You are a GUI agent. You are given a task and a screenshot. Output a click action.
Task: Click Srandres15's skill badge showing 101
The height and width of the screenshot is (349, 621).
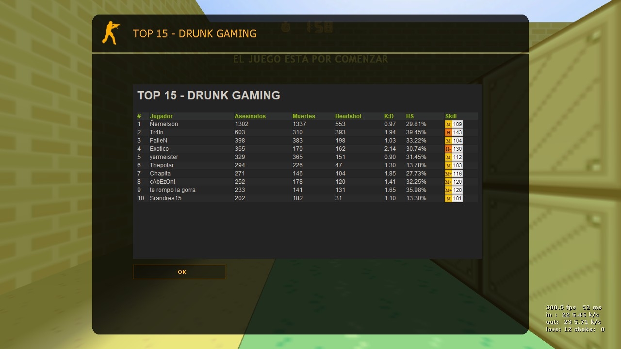click(454, 199)
